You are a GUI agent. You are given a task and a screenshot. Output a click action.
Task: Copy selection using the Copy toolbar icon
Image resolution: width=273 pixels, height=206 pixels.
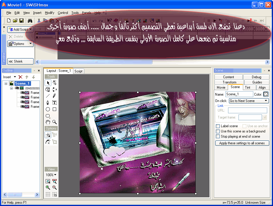pyautogui.click(x=45, y=21)
